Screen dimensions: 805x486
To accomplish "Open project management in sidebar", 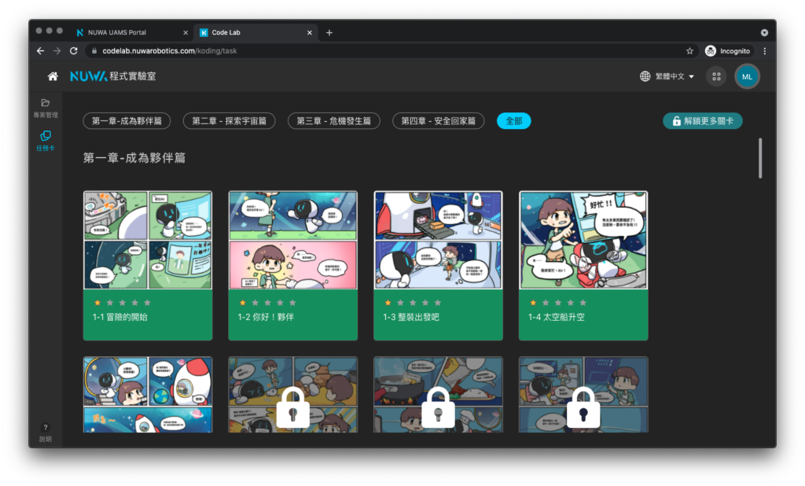I will 45,108.
